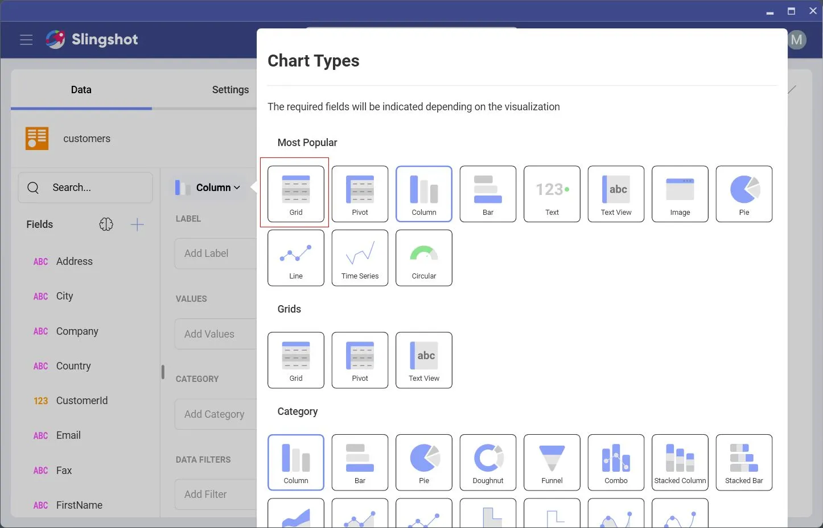Open the hamburger menu beside Slingshot logo
The width and height of the screenshot is (823, 528).
26,40
